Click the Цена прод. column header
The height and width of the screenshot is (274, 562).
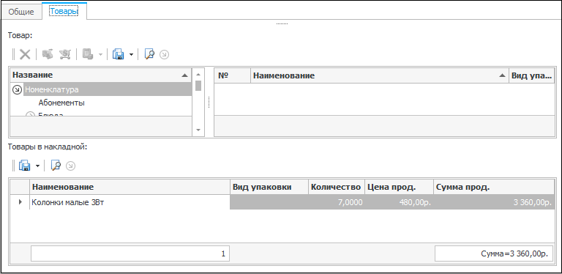399,187
